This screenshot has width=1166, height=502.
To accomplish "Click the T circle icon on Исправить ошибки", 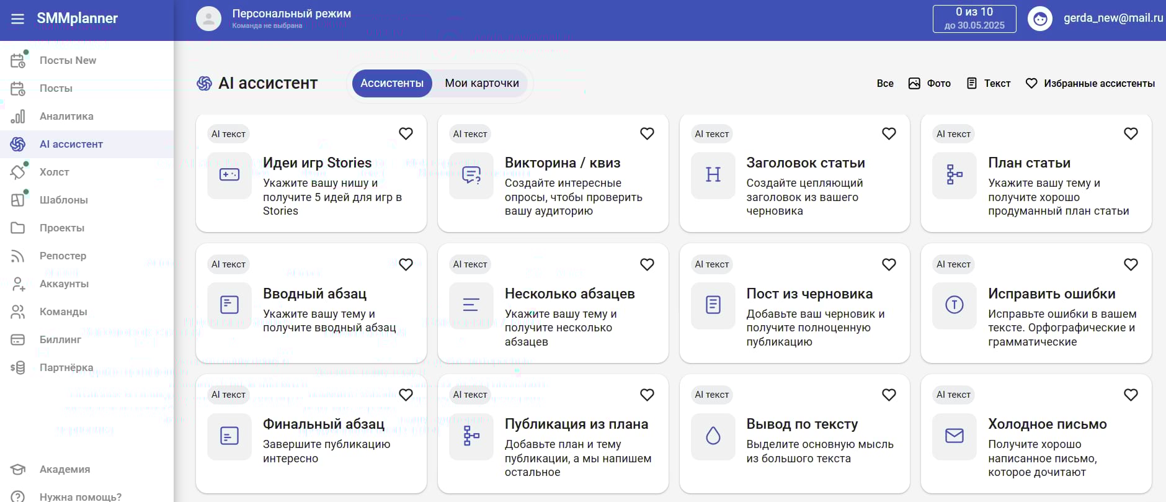I will pos(955,305).
